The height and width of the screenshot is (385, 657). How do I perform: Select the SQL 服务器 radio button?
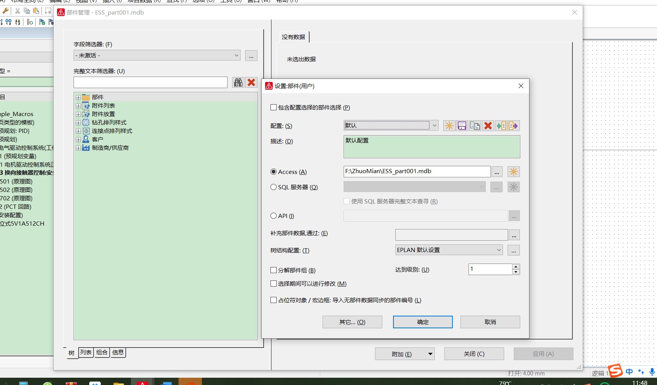[x=274, y=187]
